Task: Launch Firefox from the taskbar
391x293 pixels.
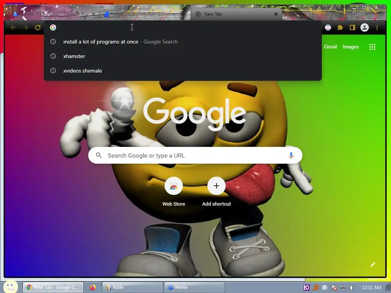Action: pos(93,287)
